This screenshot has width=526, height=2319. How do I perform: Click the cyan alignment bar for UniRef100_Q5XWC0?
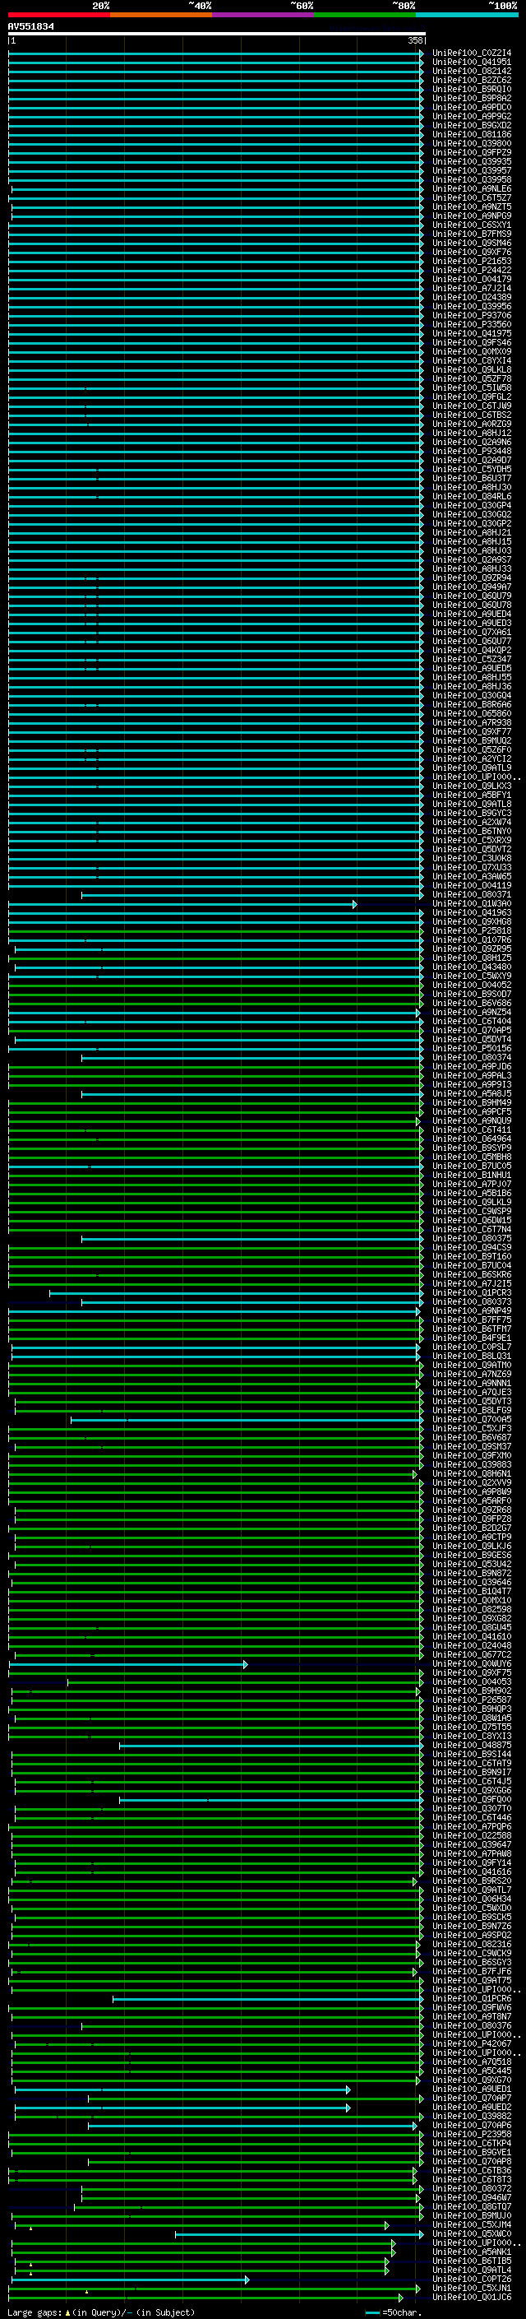[x=299, y=2234]
